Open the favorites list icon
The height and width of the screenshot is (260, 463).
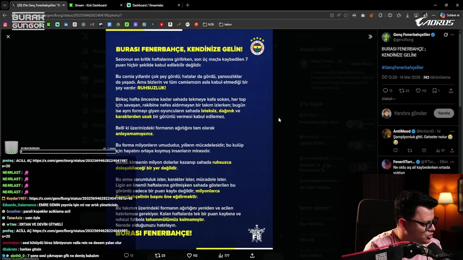click(x=399, y=15)
